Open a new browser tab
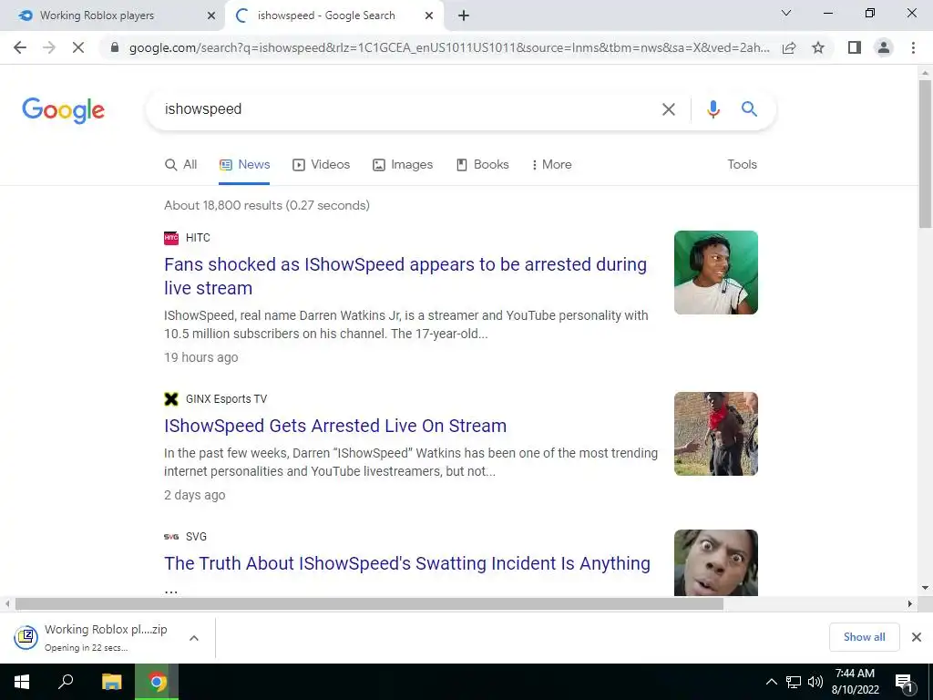 click(x=464, y=15)
